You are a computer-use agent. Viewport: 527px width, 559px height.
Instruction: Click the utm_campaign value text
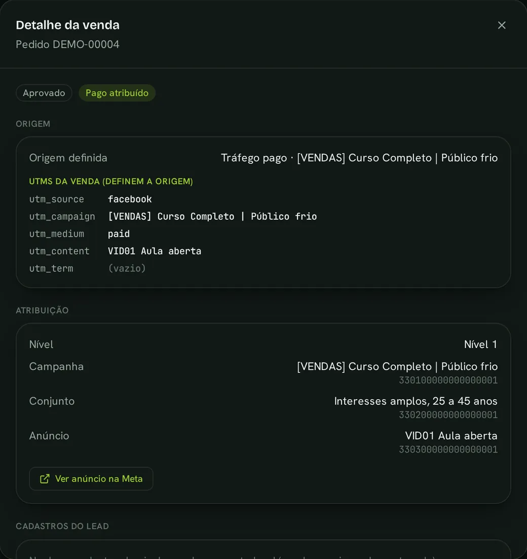coord(212,217)
